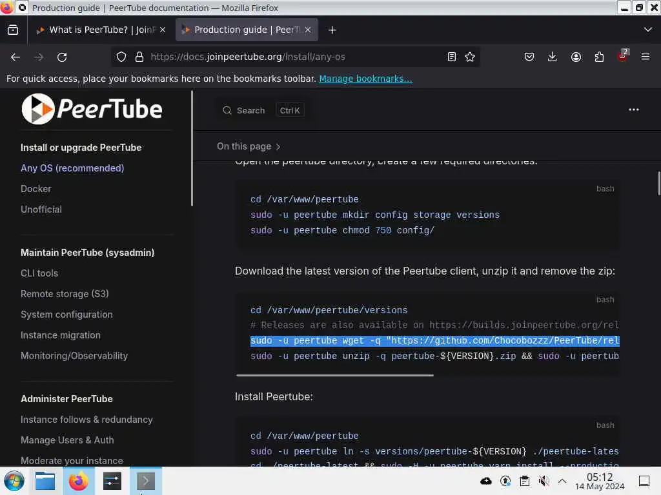
Task: Open the Unofficial install page
Action: point(41,209)
